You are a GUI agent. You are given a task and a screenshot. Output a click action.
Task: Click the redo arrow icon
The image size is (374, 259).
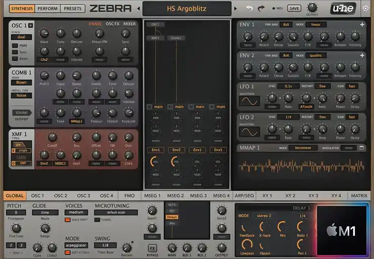[261, 9]
